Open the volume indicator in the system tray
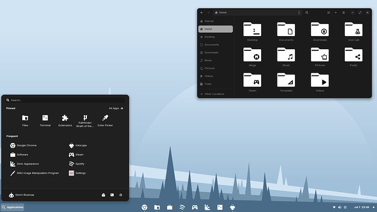 point(340,207)
